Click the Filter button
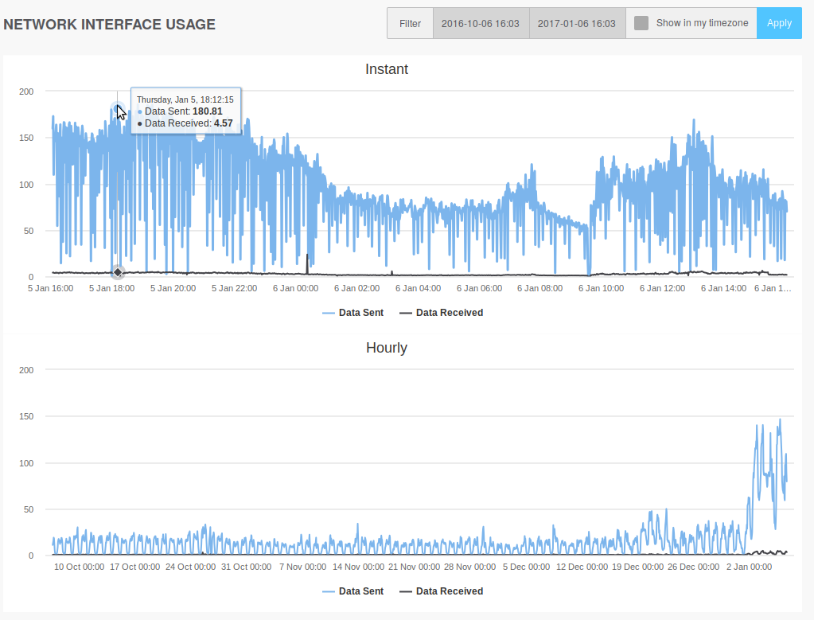The image size is (814, 620). click(410, 23)
